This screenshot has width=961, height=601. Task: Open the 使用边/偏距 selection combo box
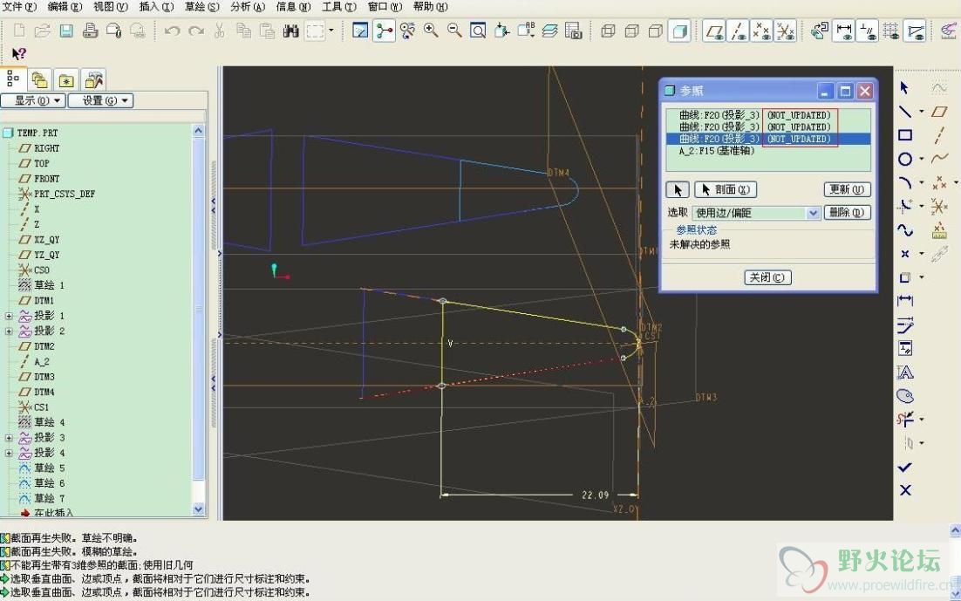click(x=756, y=213)
